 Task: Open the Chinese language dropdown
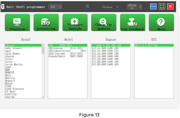pos(110,7)
